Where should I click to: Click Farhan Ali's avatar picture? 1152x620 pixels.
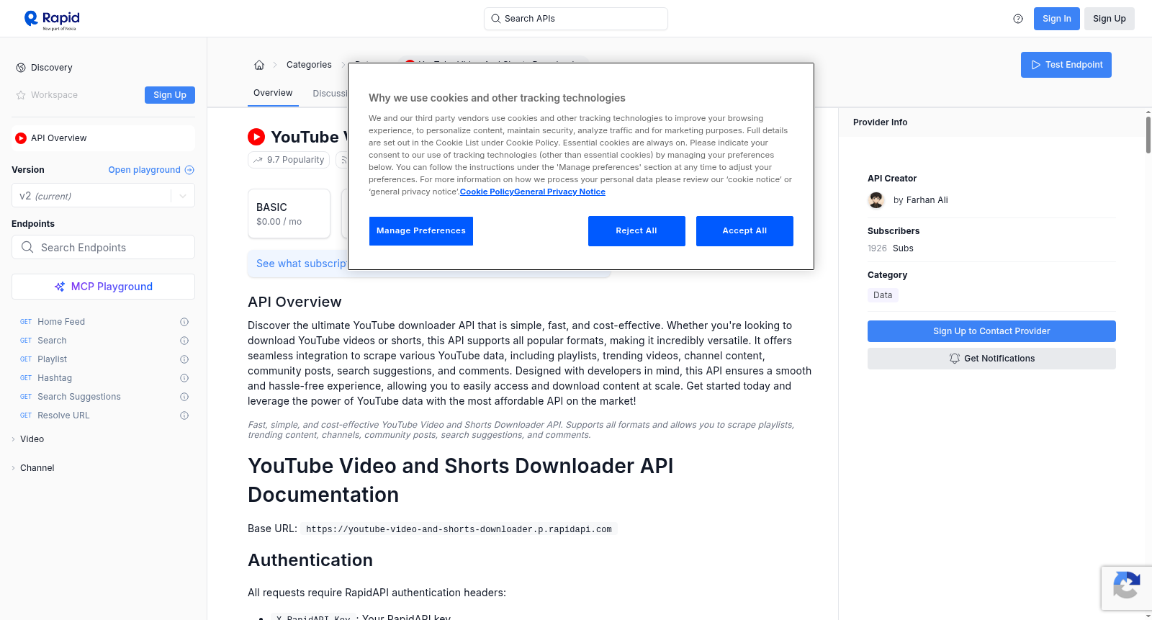(876, 200)
